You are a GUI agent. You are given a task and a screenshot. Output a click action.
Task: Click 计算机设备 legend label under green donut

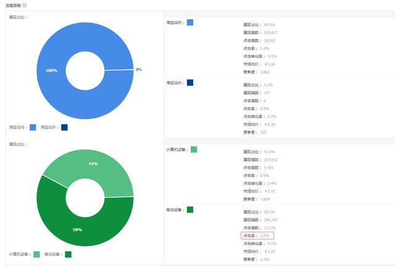20,254
